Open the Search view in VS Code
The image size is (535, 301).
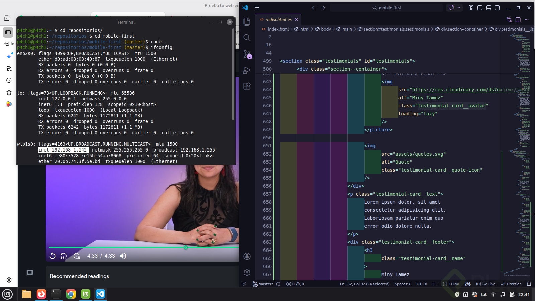247,38
